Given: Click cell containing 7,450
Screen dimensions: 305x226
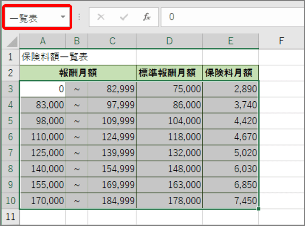Looking at the screenshot, I should point(231,201).
